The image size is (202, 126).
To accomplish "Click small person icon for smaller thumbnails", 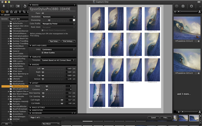I will (x=175, y=12).
